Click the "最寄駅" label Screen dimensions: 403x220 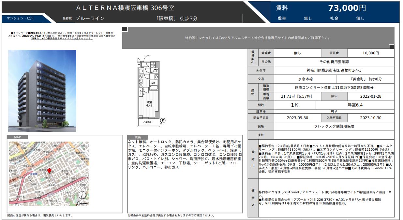click(67, 19)
